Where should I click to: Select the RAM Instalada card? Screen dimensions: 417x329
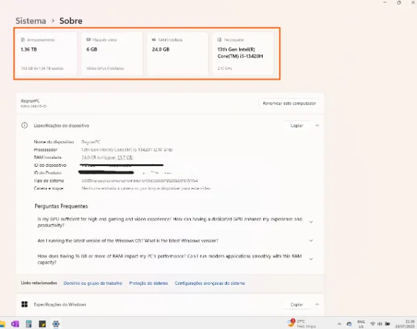178,53
